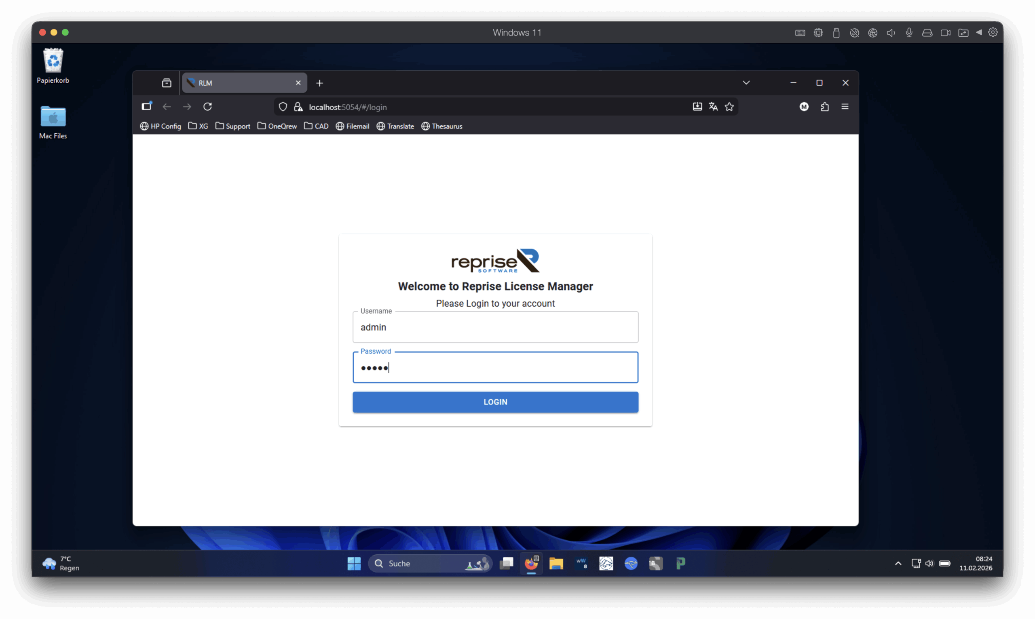This screenshot has height=619, width=1035.
Task: Open the Support bookmarks folder
Action: [x=232, y=126]
